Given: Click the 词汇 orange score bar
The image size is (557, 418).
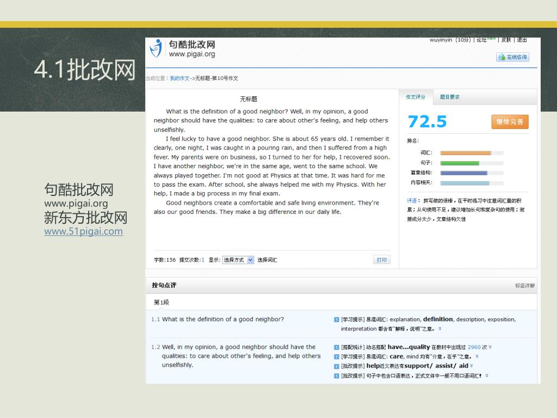Looking at the screenshot, I should (466, 153).
